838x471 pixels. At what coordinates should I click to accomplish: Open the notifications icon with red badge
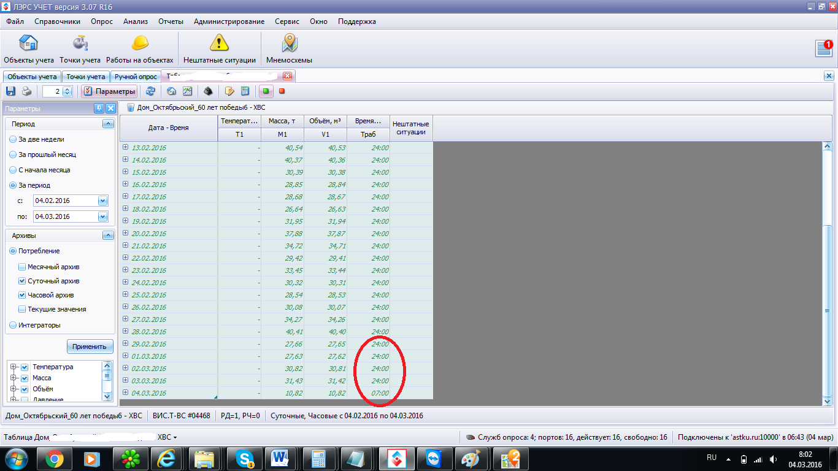point(824,48)
